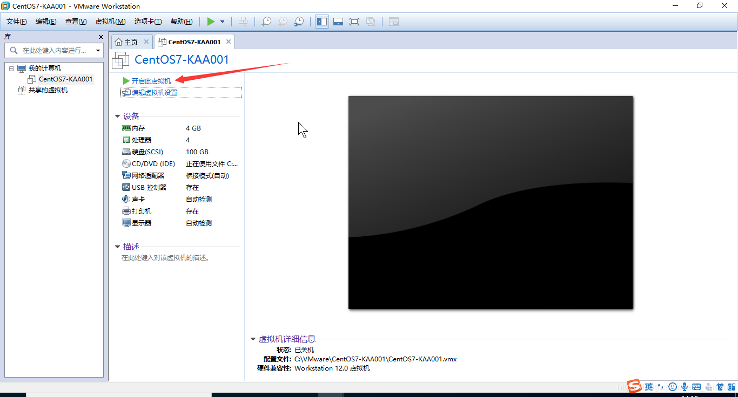The height and width of the screenshot is (397, 738).
Task: Click the 打印机 printer device icon
Action: tap(126, 211)
